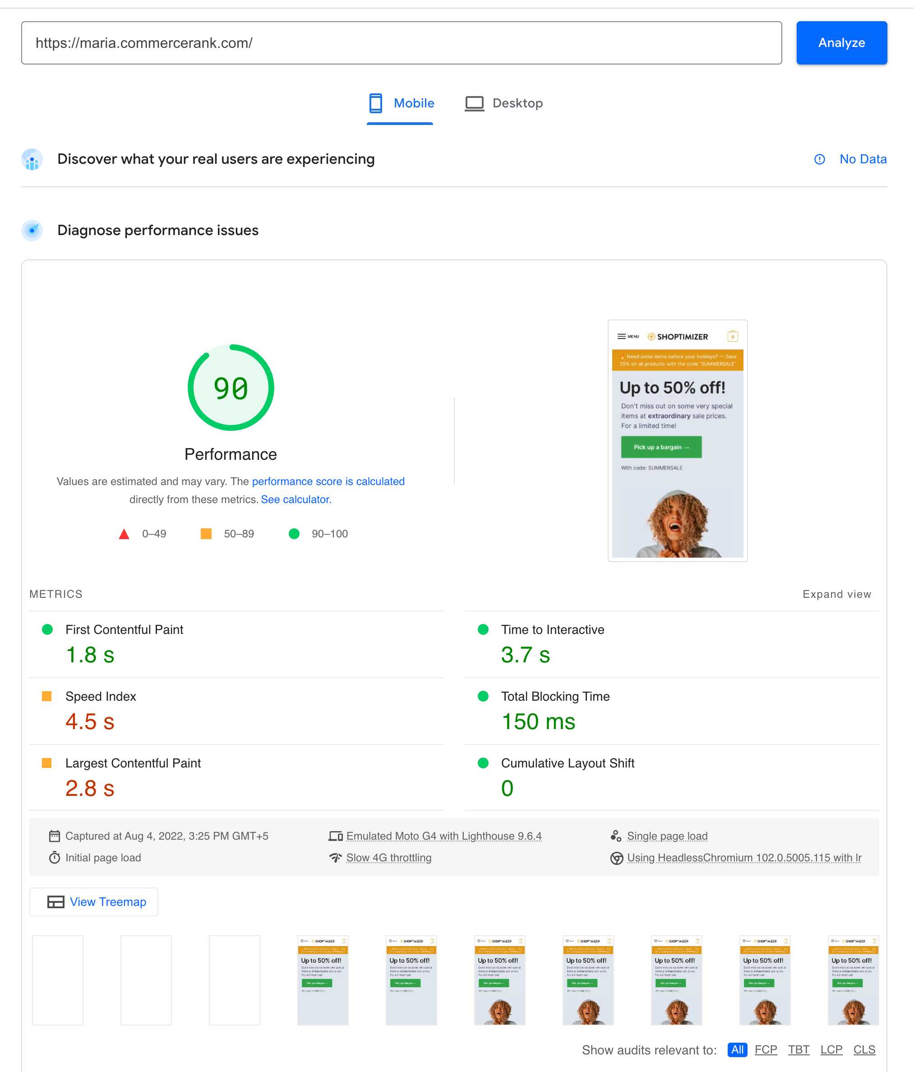Click the 150 ms Total Blocking Time value
This screenshot has width=914, height=1072.
click(538, 721)
